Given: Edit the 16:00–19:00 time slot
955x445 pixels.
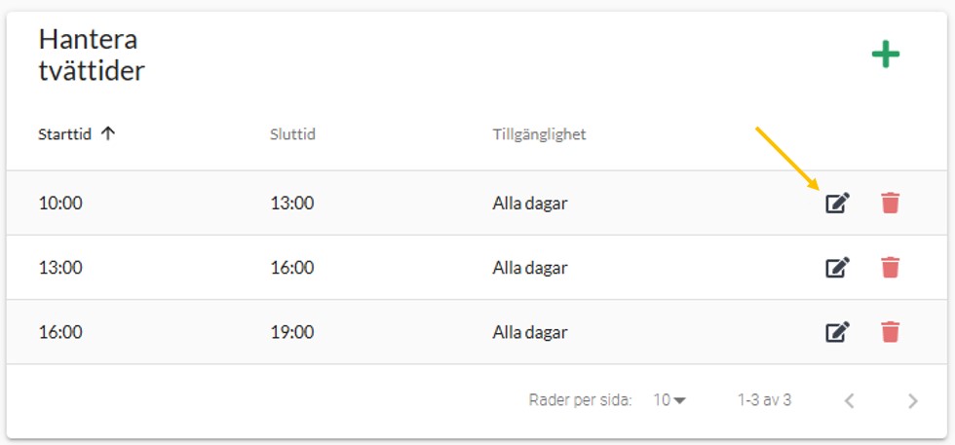Looking at the screenshot, I should point(838,332).
